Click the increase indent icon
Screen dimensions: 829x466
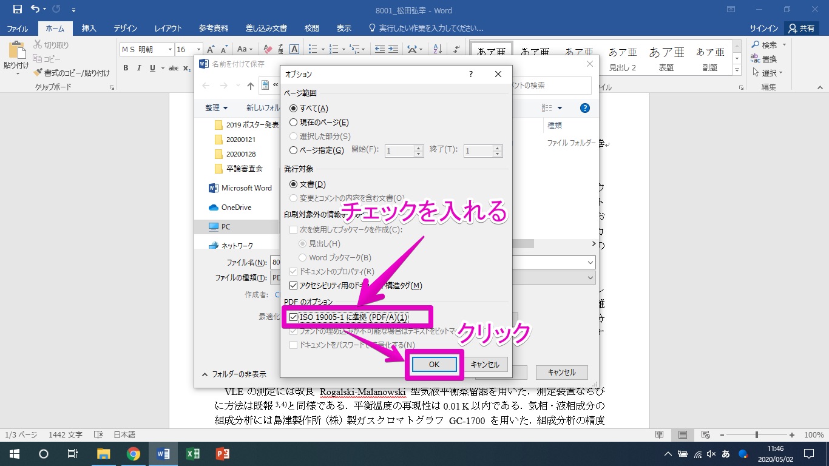coord(393,49)
